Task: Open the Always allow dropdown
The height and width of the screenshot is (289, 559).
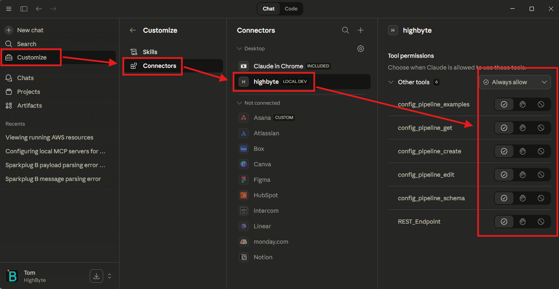Action: [x=515, y=82]
